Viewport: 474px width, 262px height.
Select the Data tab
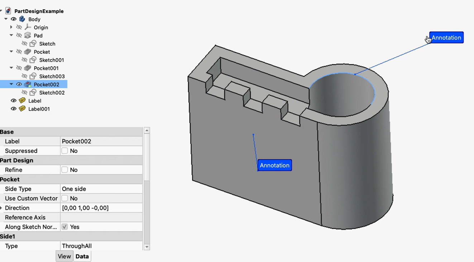point(82,256)
